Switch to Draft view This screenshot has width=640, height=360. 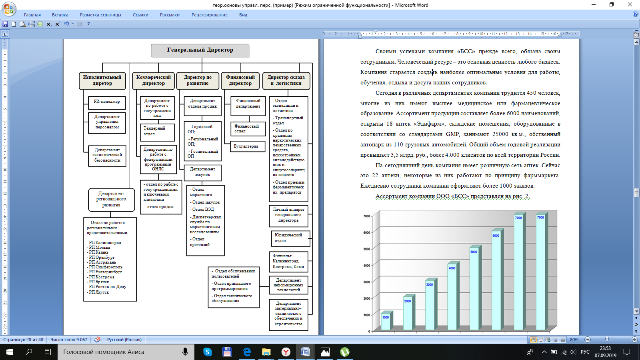pyautogui.click(x=563, y=340)
